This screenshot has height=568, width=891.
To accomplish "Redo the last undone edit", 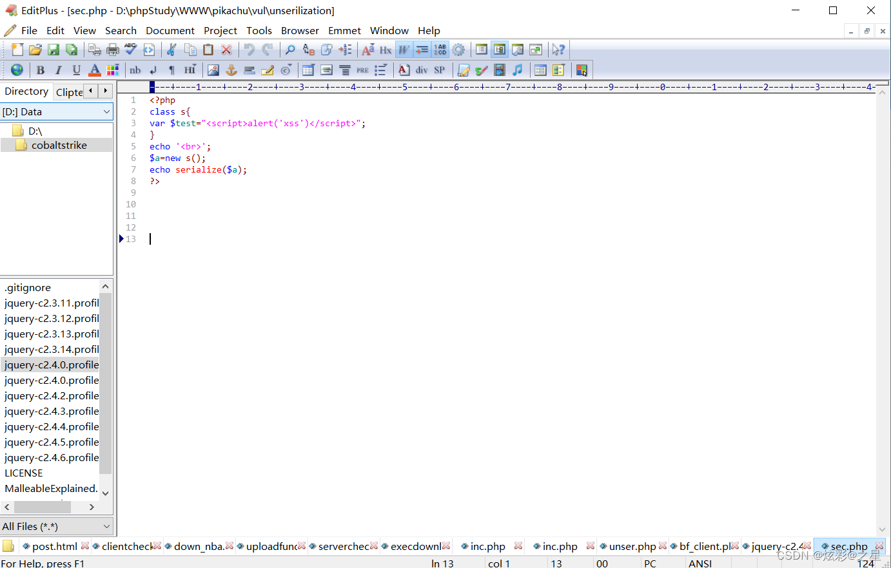I will click(268, 50).
